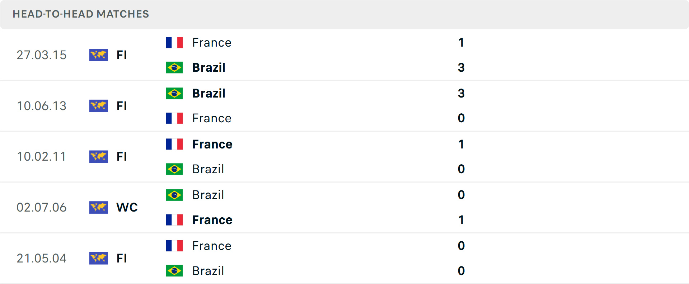
Task: Click the score 3 for Brazil in 2015
Action: click(x=461, y=67)
